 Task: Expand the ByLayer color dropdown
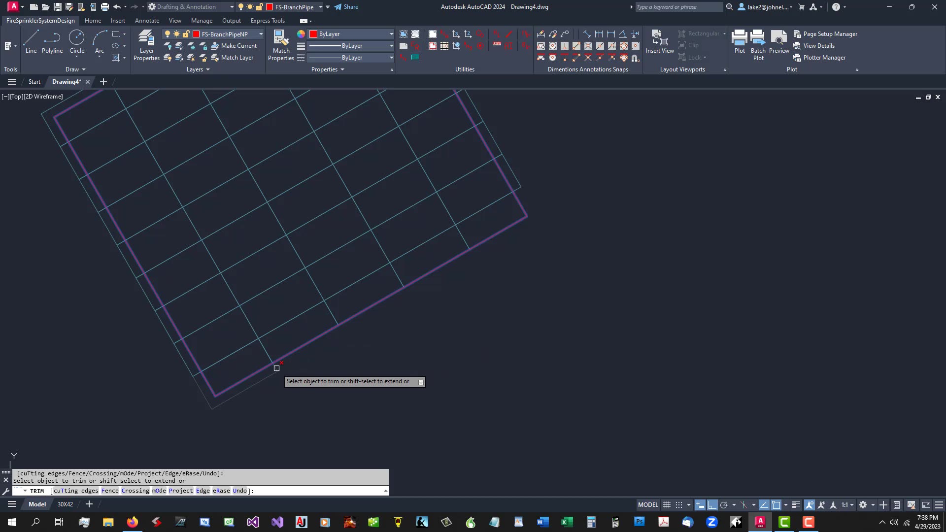[x=390, y=33]
